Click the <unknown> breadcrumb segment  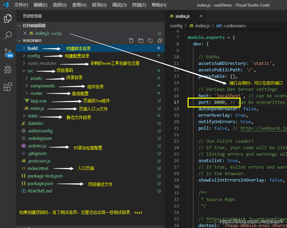235,26
